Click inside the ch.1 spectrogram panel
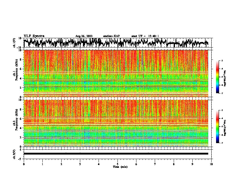 tap(116, 73)
